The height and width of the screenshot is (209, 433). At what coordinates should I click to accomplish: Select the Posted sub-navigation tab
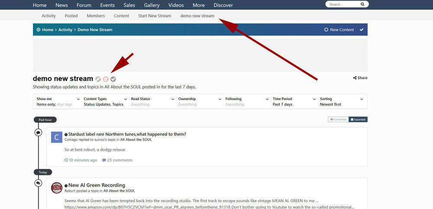click(x=71, y=16)
